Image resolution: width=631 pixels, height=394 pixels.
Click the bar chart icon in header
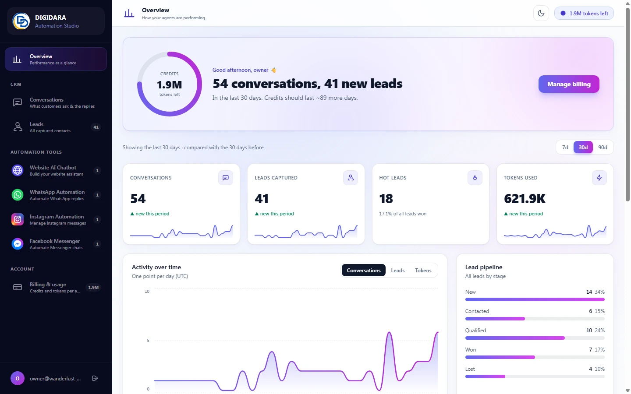tap(129, 14)
